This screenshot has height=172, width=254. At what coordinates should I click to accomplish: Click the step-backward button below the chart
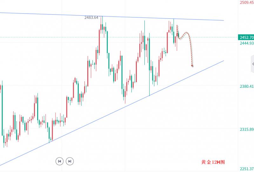(59, 161)
